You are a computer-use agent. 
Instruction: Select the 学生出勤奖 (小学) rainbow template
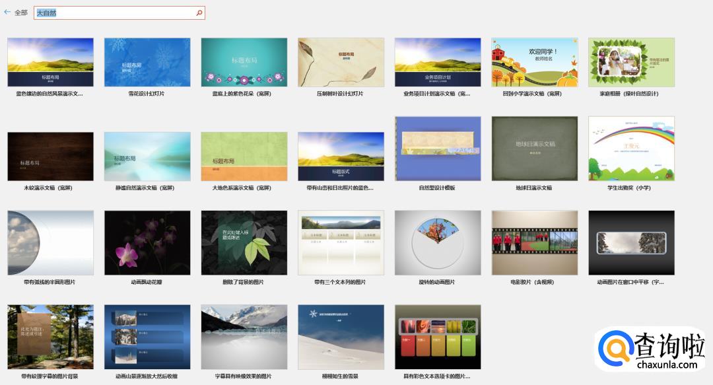(x=632, y=149)
